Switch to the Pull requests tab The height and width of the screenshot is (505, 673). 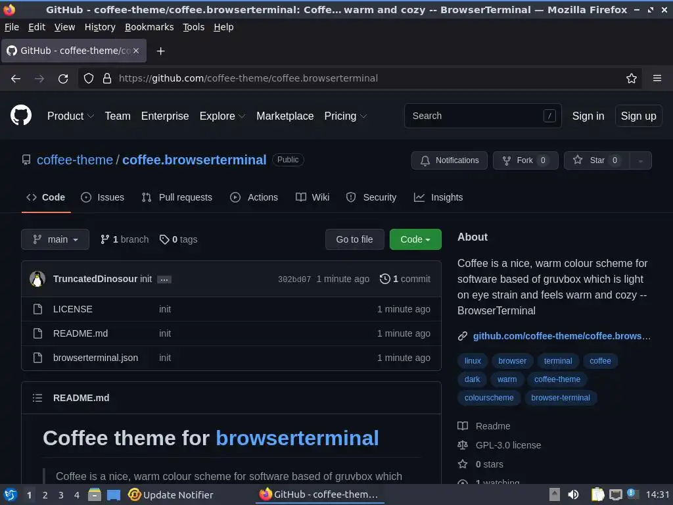pyautogui.click(x=177, y=197)
